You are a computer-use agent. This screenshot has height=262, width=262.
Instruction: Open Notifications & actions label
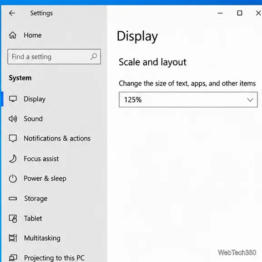[x=57, y=139]
